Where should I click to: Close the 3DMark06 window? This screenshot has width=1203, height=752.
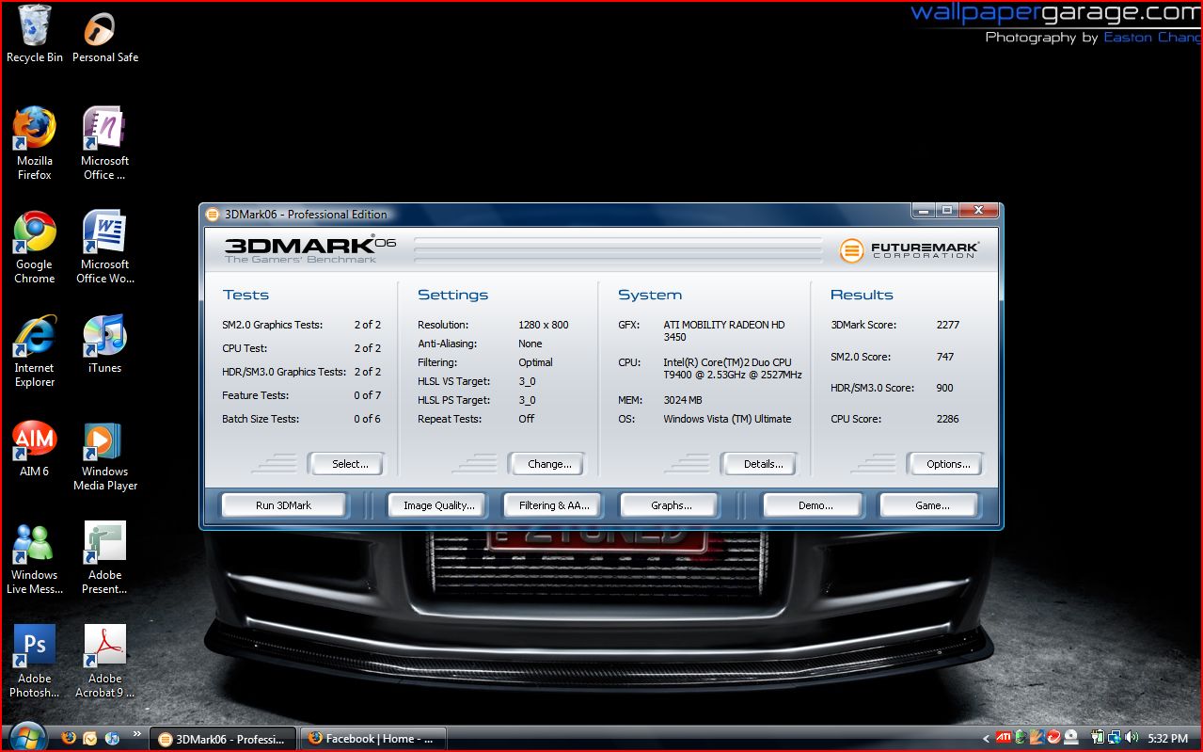tap(978, 211)
